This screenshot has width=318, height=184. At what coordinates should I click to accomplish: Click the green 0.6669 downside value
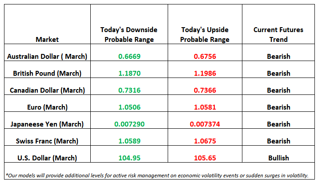[129, 56]
